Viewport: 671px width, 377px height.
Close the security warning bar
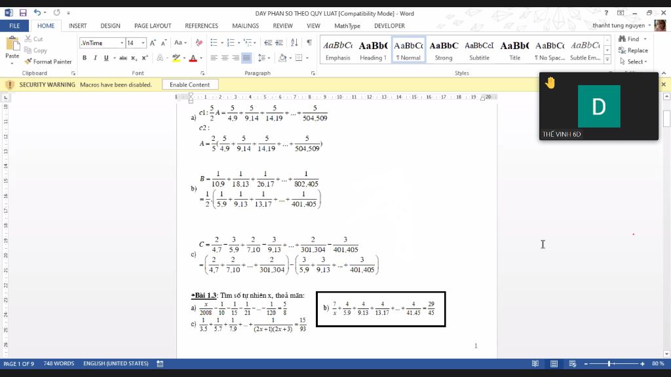663,84
